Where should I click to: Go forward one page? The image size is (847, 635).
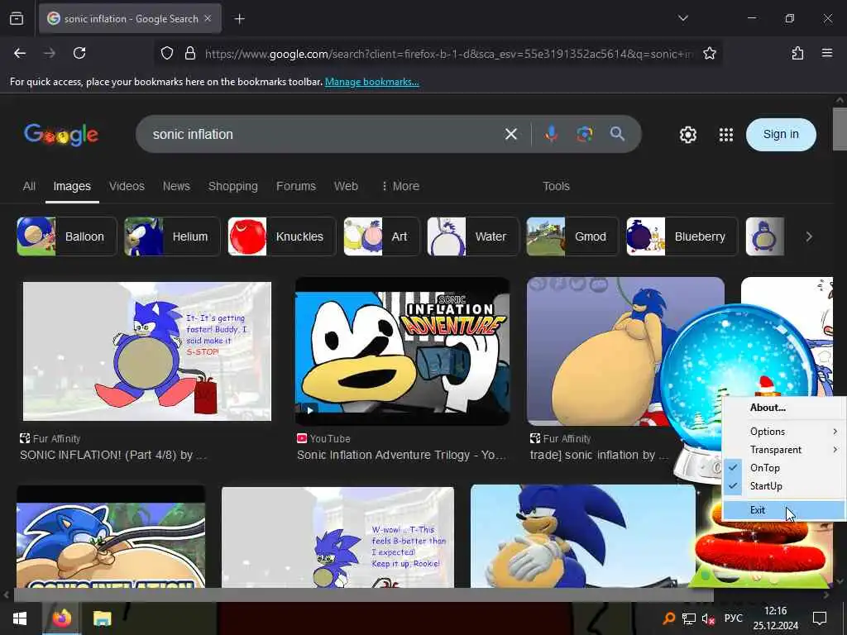[x=50, y=53]
